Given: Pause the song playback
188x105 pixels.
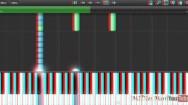Looking at the screenshot, I should [x=74, y=3].
